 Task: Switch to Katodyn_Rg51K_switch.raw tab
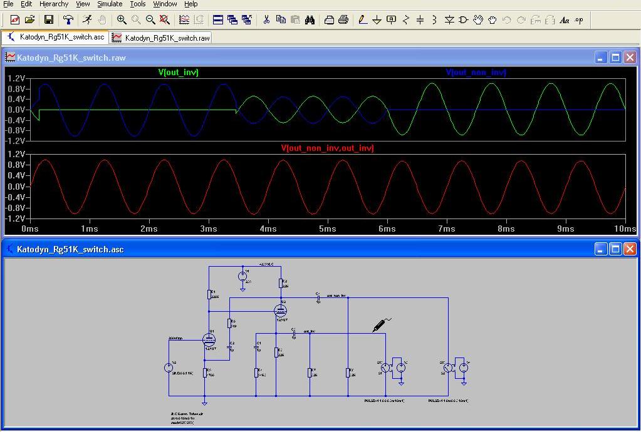tap(160, 38)
